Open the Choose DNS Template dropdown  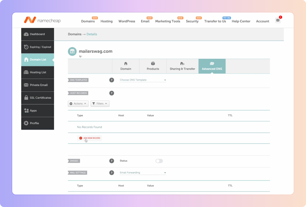click(x=143, y=80)
